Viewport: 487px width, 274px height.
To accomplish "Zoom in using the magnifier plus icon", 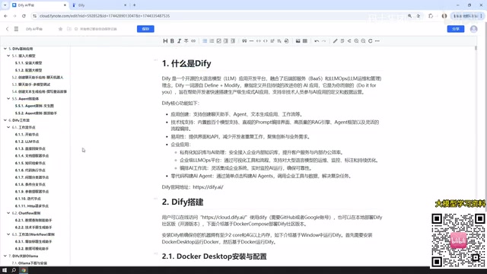I will pos(356,41).
